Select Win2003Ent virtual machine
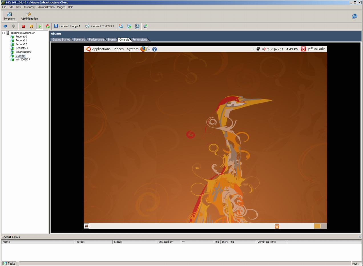Viewport: 363px width, 266px height. click(x=23, y=59)
